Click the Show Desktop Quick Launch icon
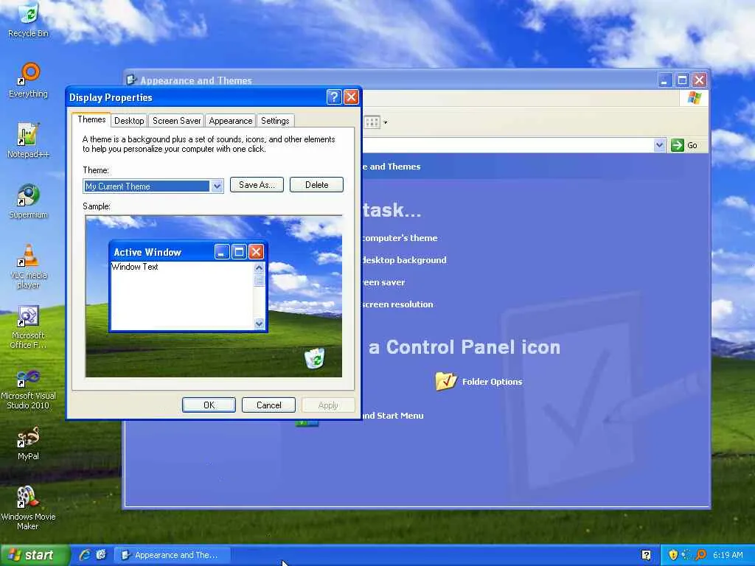Image resolution: width=755 pixels, height=566 pixels. 101,555
